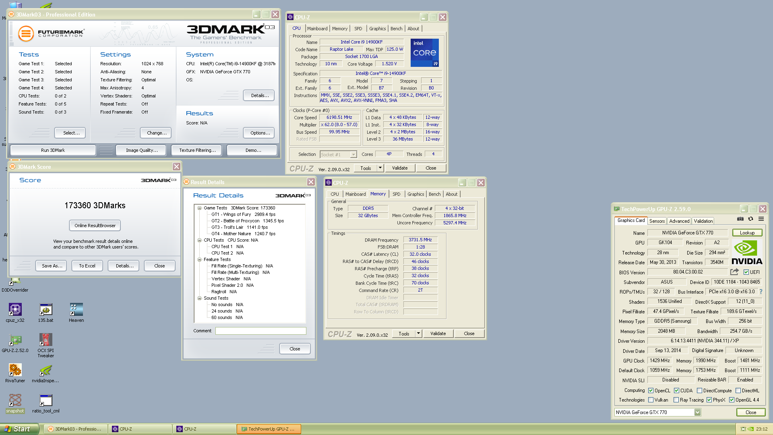This screenshot has width=773, height=435.
Task: Select the GT1 - Wings of Fury row
Action: pos(243,215)
